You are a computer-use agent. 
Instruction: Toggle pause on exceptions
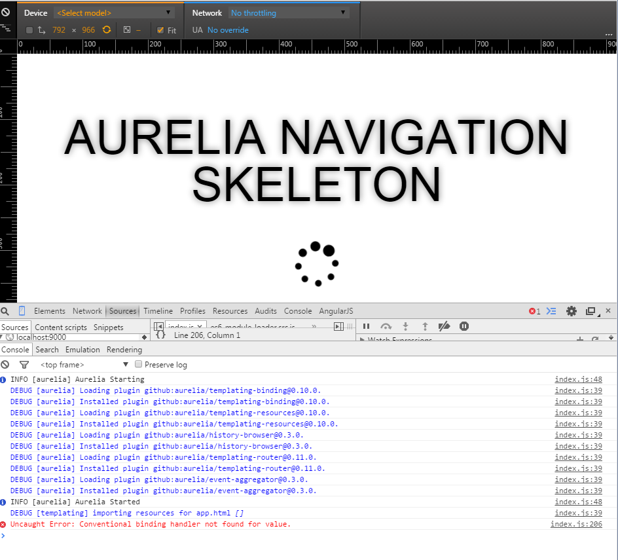coord(464,326)
